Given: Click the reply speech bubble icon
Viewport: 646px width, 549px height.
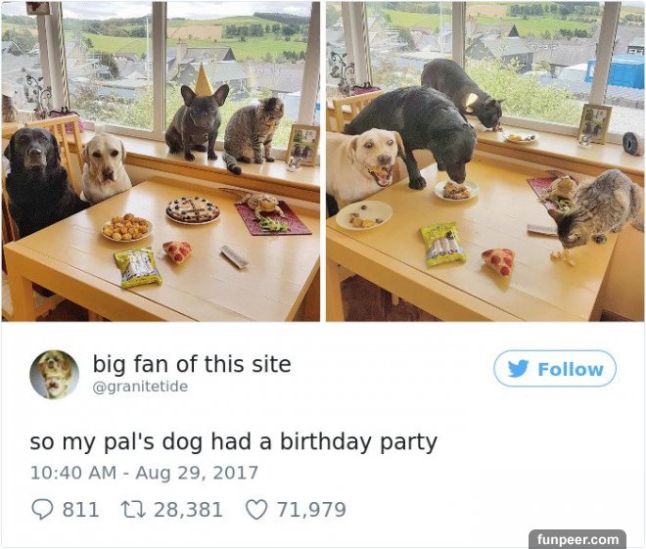Looking at the screenshot, I should tap(42, 510).
